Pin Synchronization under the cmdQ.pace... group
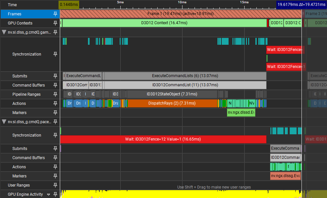 [55, 135]
